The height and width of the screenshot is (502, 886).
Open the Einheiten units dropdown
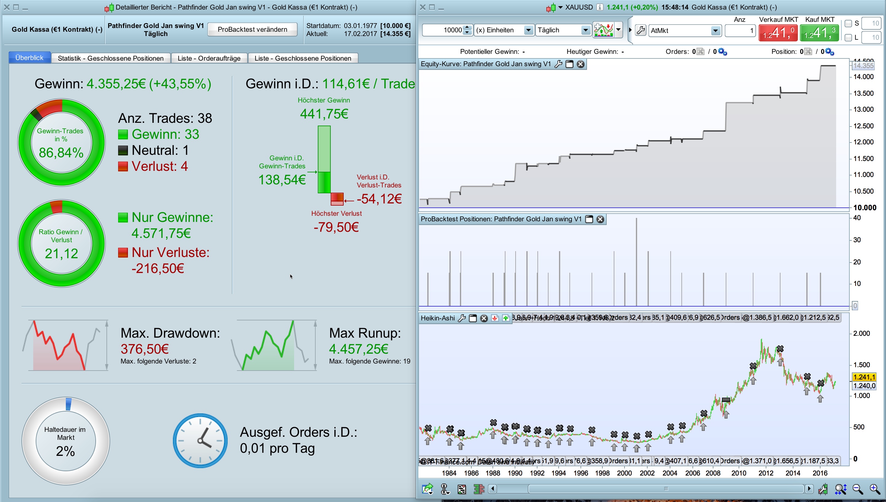[528, 30]
